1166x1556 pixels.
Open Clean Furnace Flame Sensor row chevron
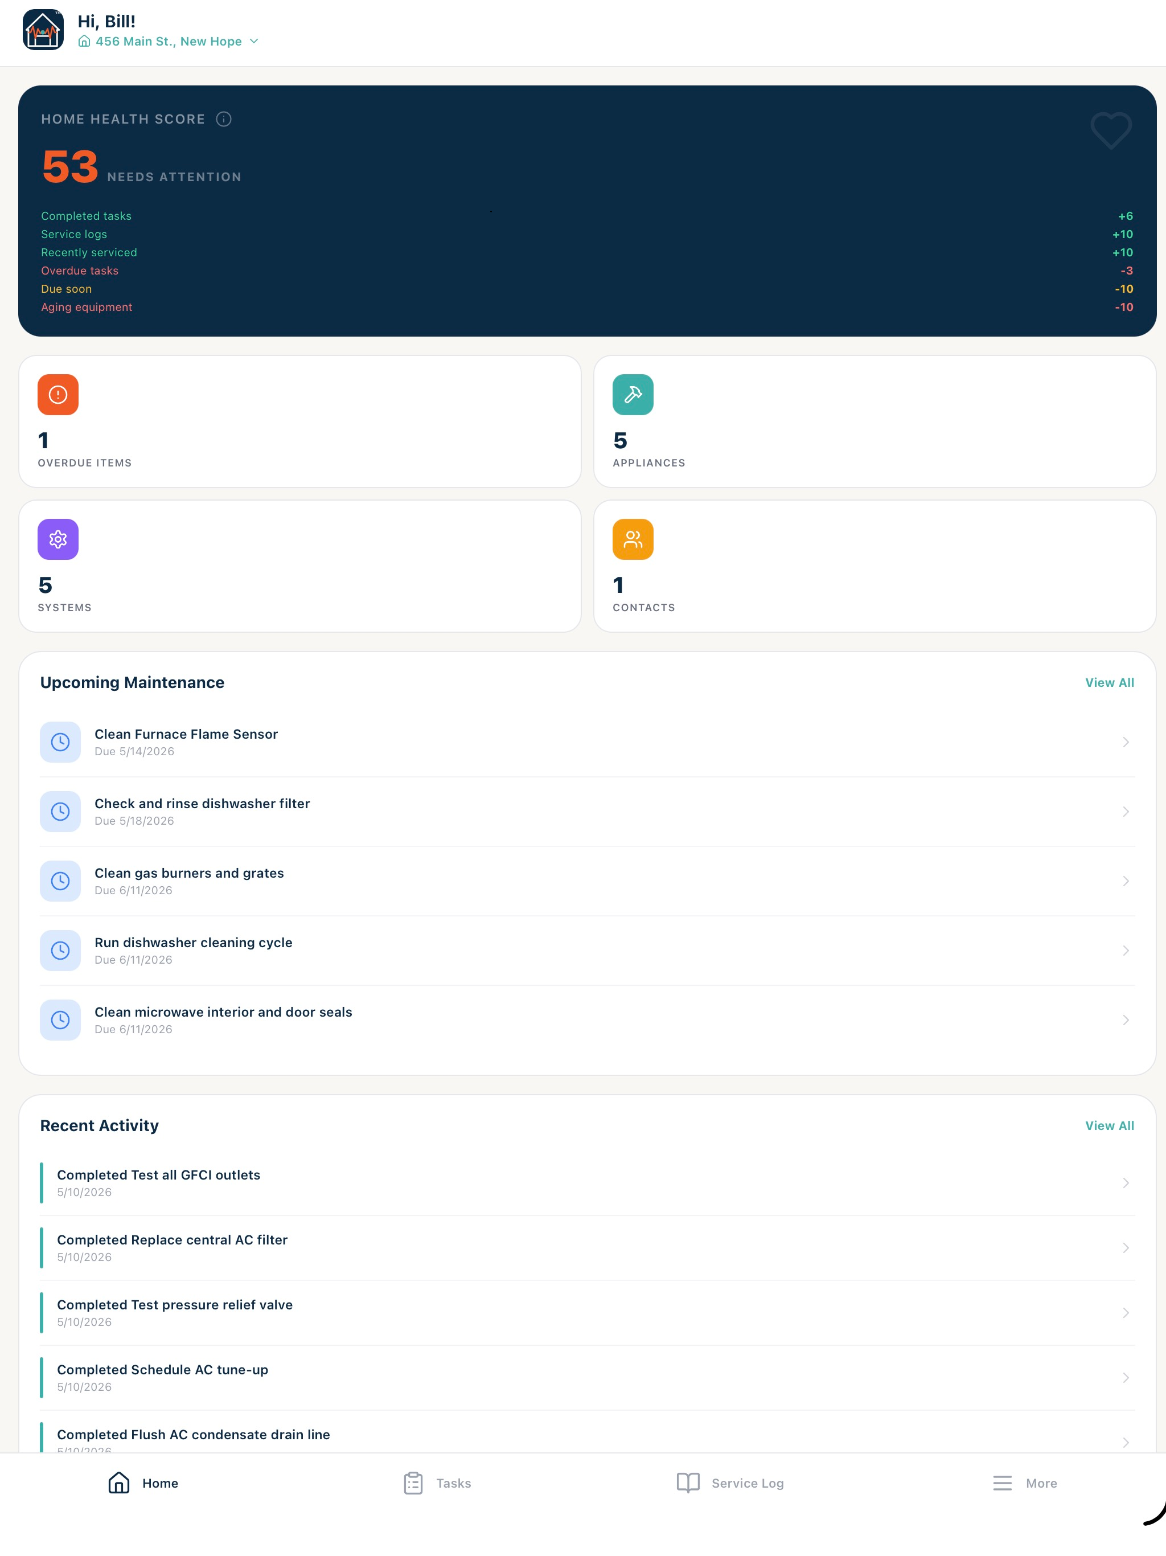tap(1125, 742)
